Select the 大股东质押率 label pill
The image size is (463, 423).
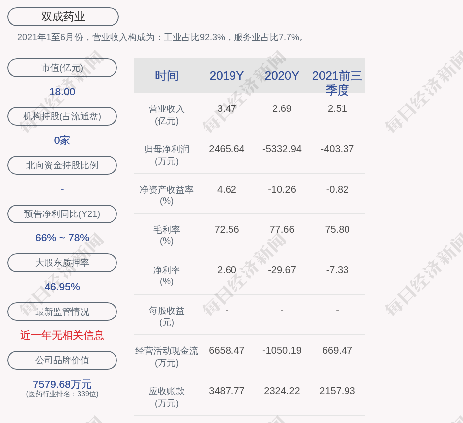[62, 262]
